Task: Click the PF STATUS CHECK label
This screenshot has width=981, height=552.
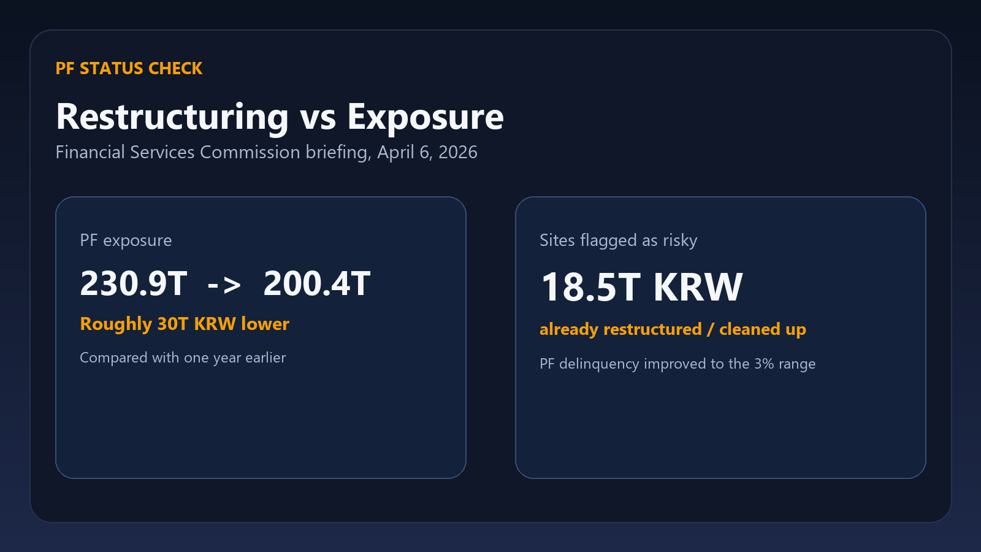Action: pos(129,68)
